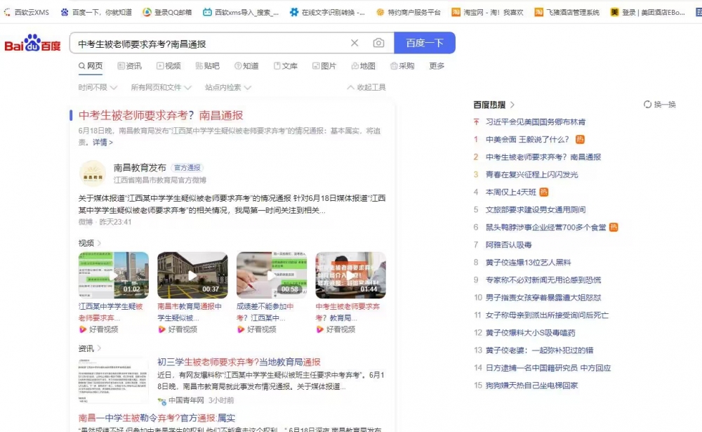Click the 详情 > link
The width and height of the screenshot is (702, 432).
(x=102, y=143)
